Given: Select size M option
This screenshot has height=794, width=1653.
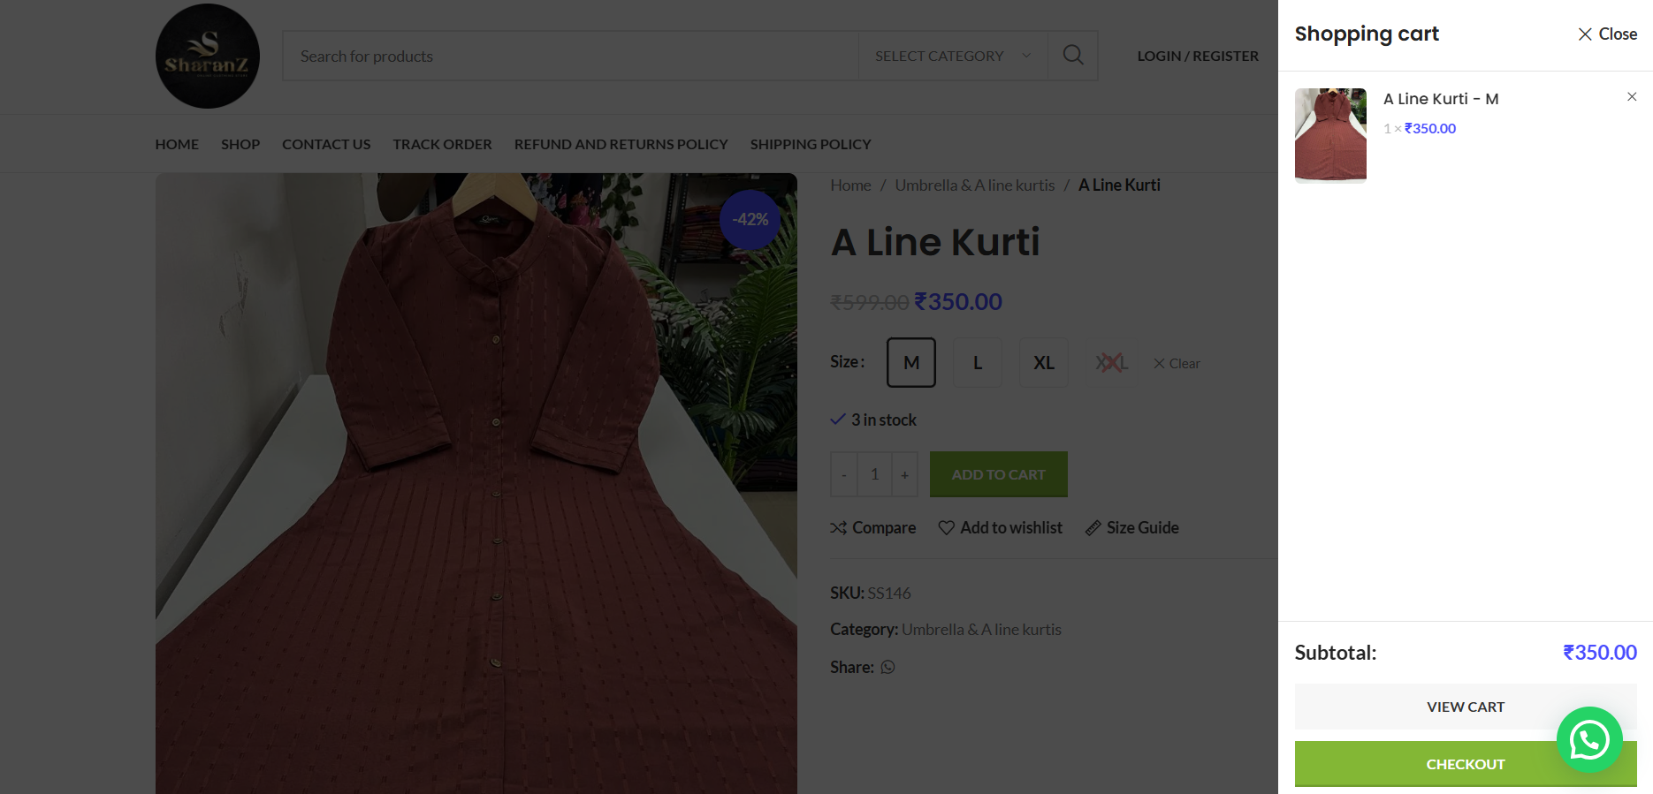Looking at the screenshot, I should pos(910,363).
